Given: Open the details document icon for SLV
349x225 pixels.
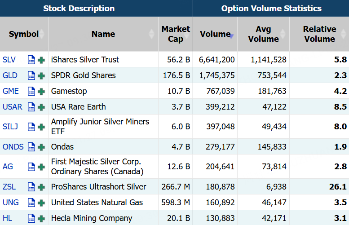Looking at the screenshot, I should tap(31, 60).
